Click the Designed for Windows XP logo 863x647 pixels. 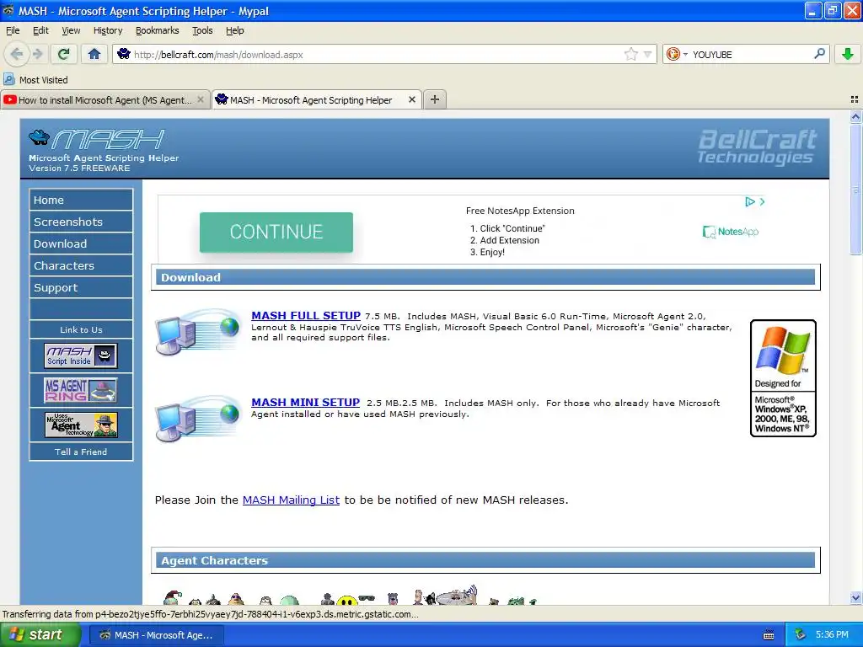[x=783, y=378]
